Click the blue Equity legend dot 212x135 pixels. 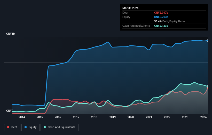pyautogui.click(x=26, y=127)
